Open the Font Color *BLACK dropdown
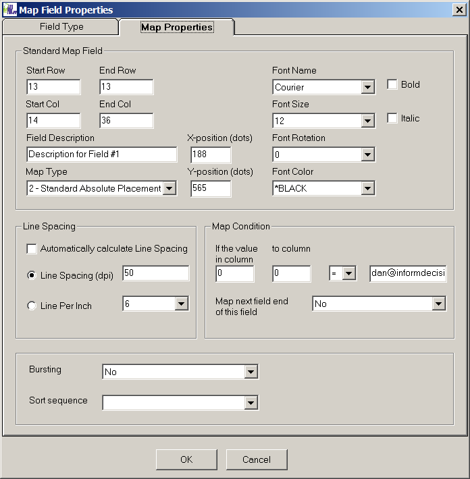The image size is (470, 479). pos(367,189)
